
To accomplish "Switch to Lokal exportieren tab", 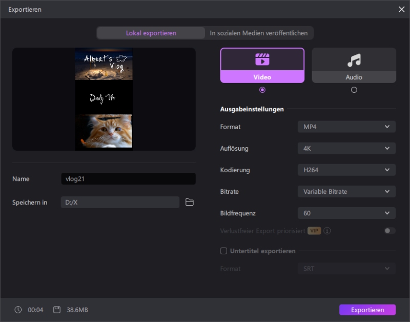I will (151, 33).
